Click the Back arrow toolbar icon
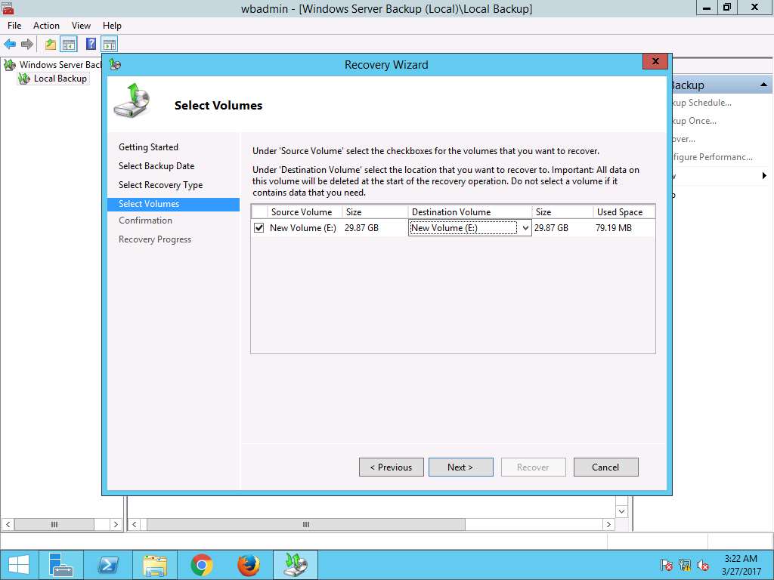 pos(10,45)
